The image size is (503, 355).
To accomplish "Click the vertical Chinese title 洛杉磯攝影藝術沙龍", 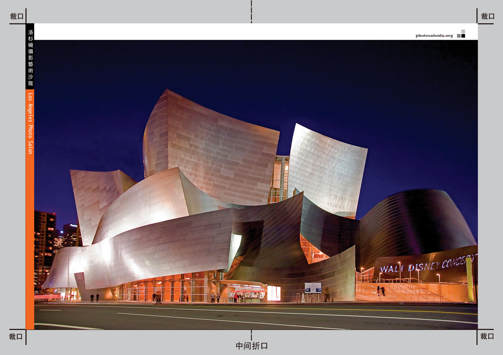I will click(x=30, y=57).
